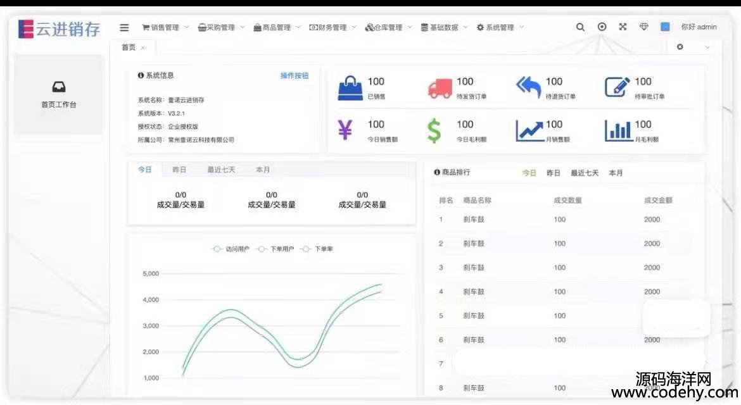Click 常州壹诺云科技有限公司 company name
This screenshot has width=741, height=405.
pos(201,140)
